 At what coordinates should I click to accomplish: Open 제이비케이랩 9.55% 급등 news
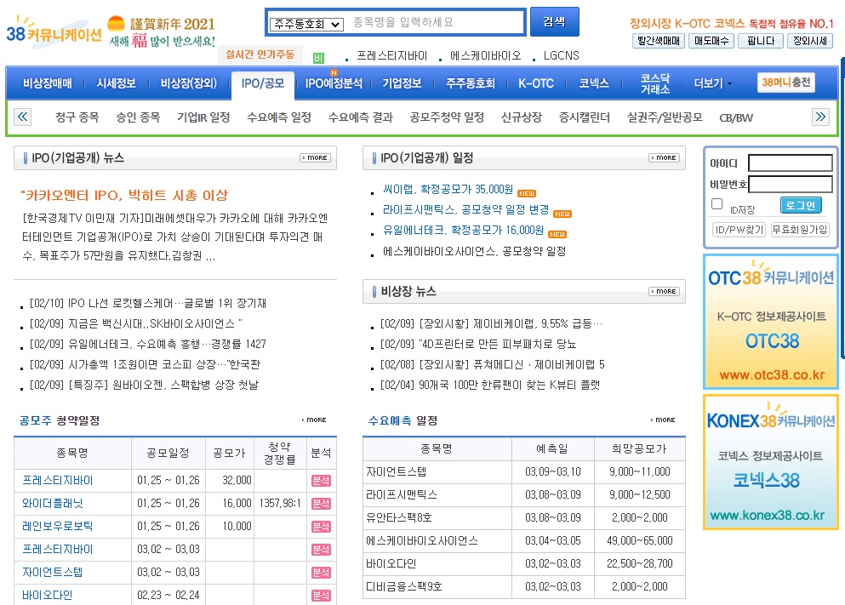pyautogui.click(x=491, y=324)
